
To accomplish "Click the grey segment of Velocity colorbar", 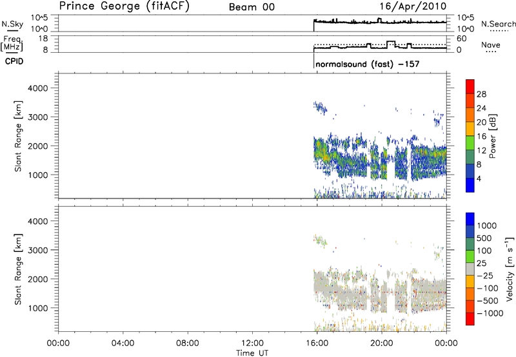I will (x=470, y=269).
